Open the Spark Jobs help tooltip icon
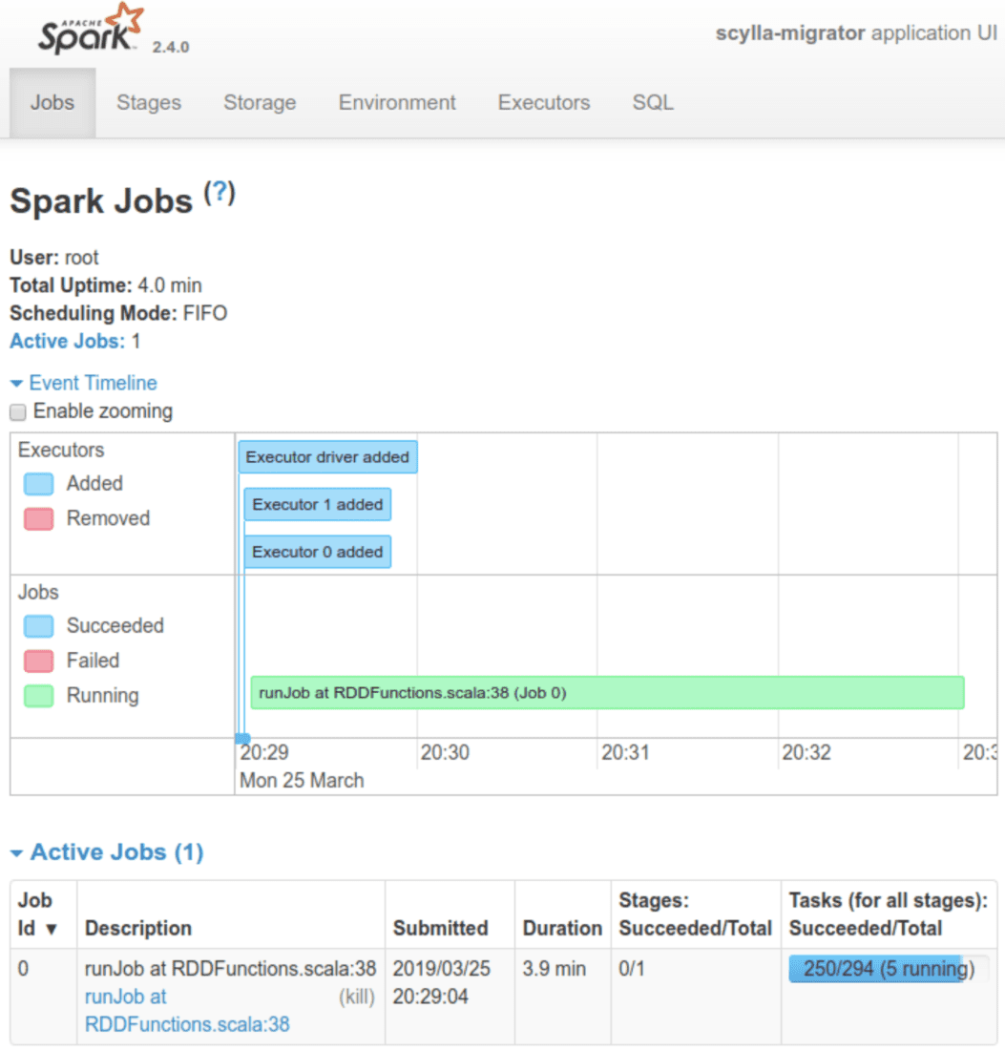 pyautogui.click(x=220, y=192)
